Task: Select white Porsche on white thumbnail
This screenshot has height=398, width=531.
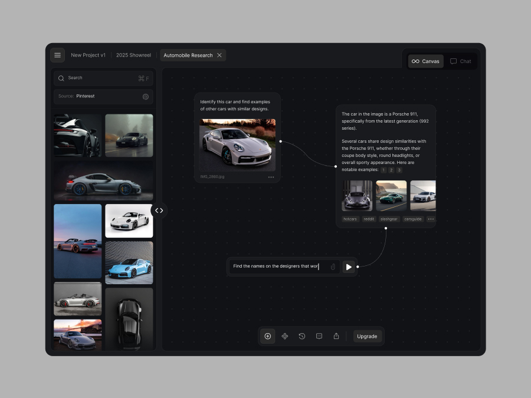Action: pyautogui.click(x=129, y=221)
